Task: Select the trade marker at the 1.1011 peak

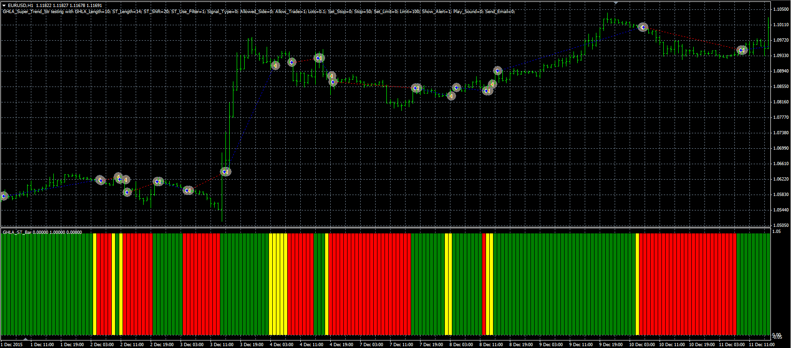Action: pyautogui.click(x=643, y=28)
